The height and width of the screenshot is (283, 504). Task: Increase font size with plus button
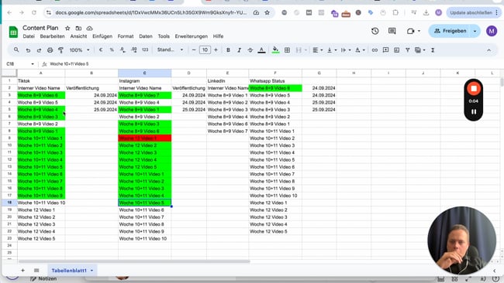click(x=216, y=50)
